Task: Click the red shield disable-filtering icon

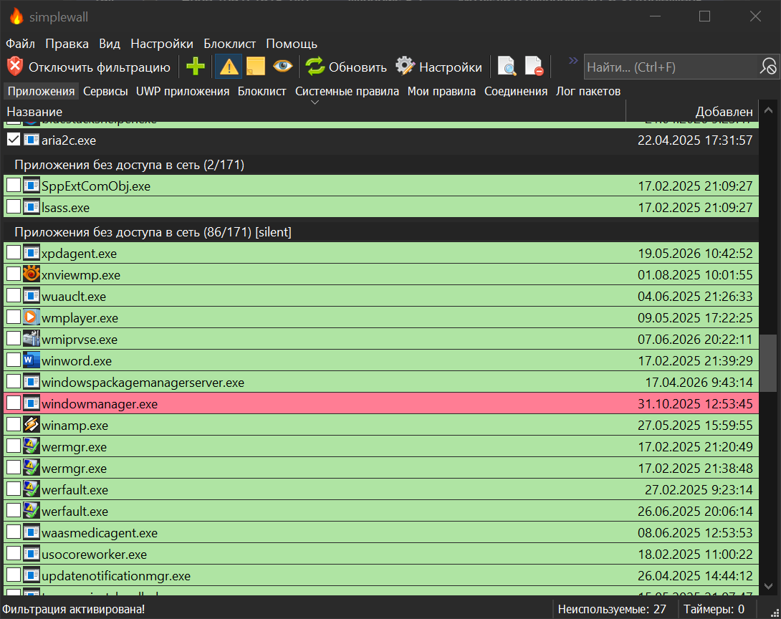Action: [15, 67]
